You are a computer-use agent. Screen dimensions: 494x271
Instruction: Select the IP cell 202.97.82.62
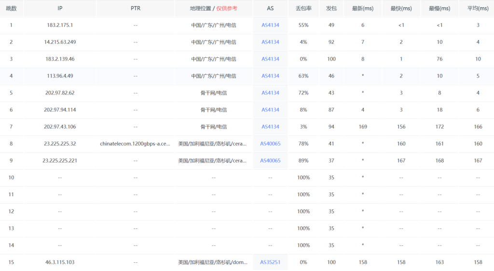60,93
